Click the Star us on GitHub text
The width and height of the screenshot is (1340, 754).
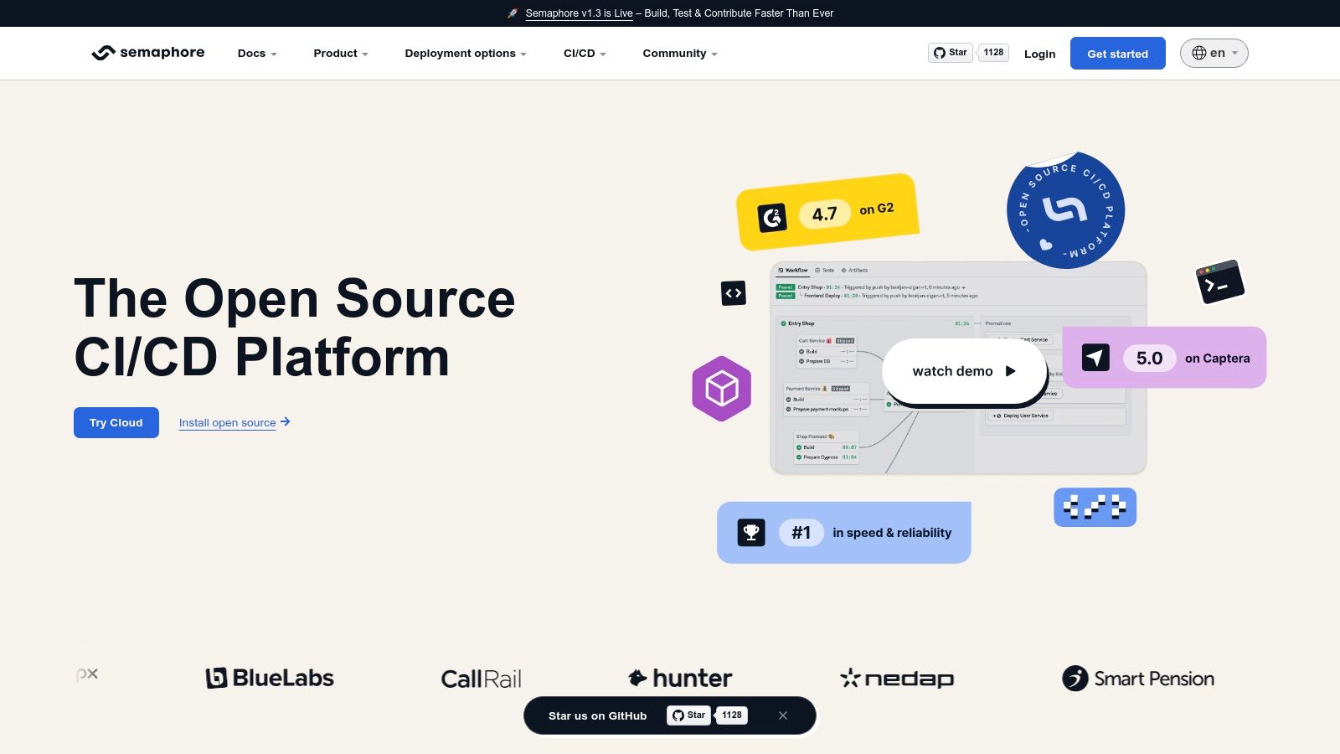(x=597, y=716)
